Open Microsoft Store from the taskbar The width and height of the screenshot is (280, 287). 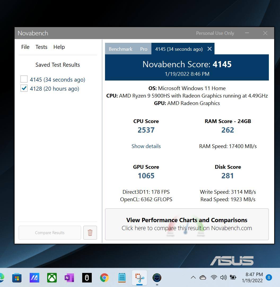pos(17,278)
